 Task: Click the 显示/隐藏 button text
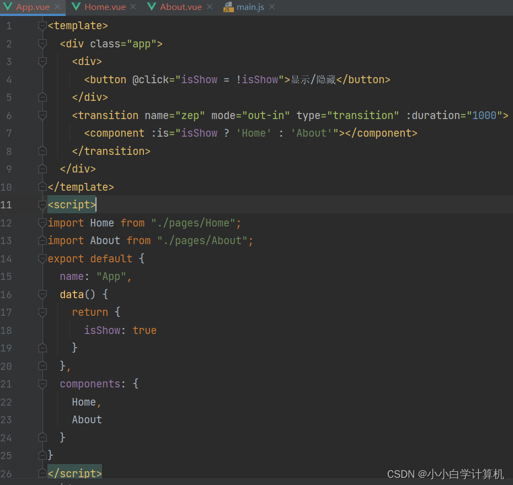coord(313,80)
